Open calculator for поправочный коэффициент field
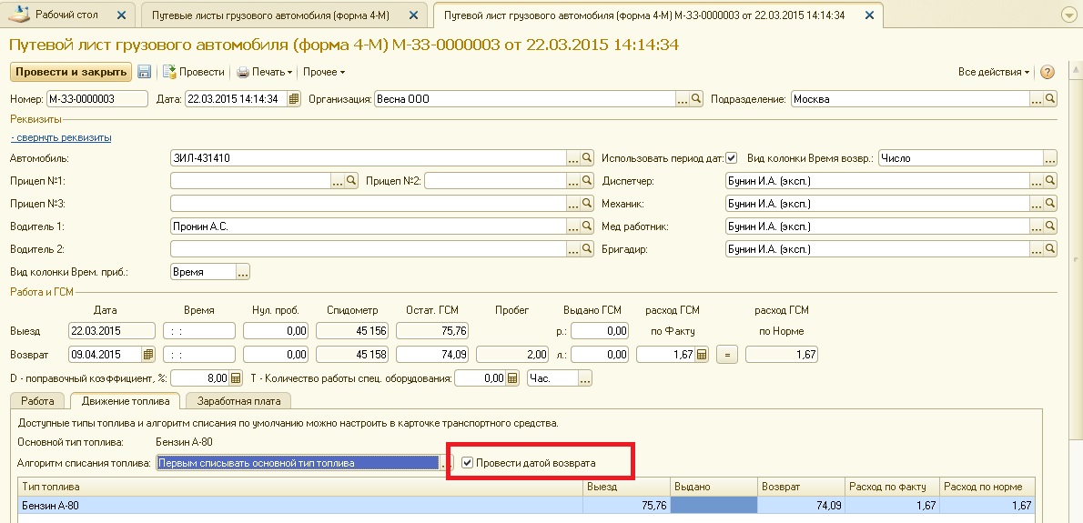Screen dimensions: 1083x523 (236, 378)
